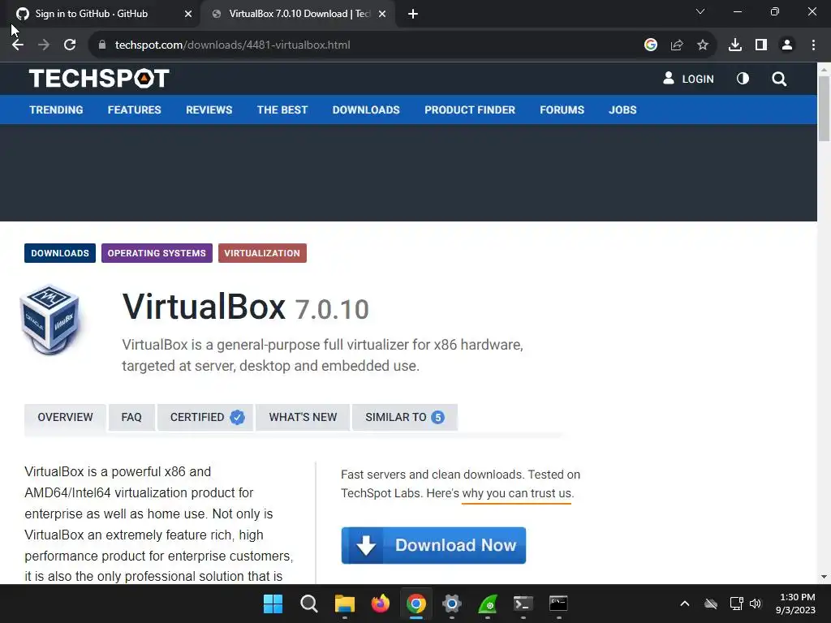This screenshot has height=623, width=831.
Task: Open the clock showing 1:30 PM
Action: coord(795,604)
